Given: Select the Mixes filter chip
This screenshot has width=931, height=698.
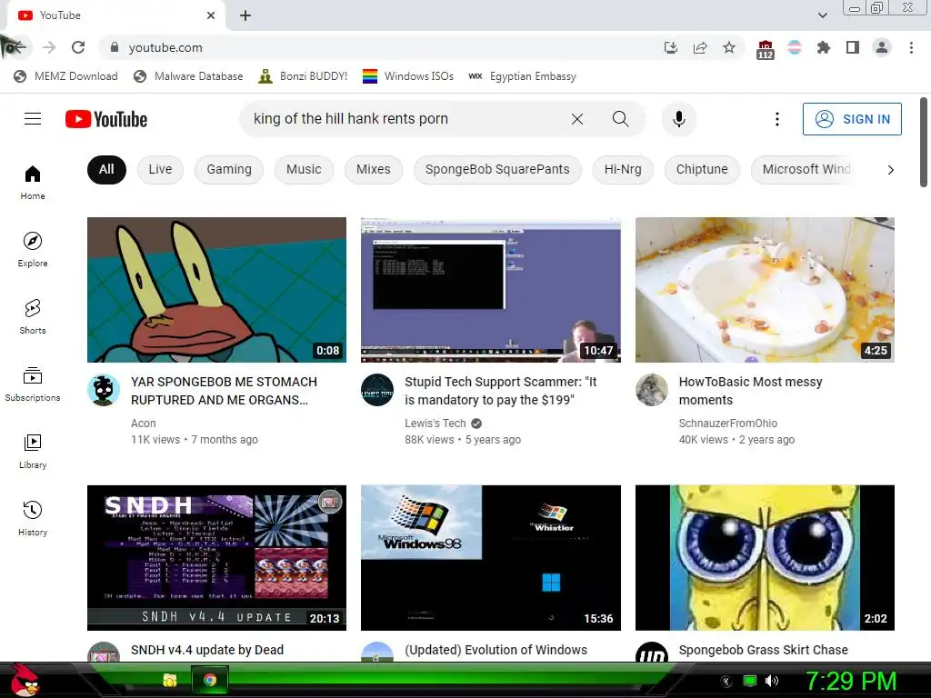Looking at the screenshot, I should (x=374, y=170).
